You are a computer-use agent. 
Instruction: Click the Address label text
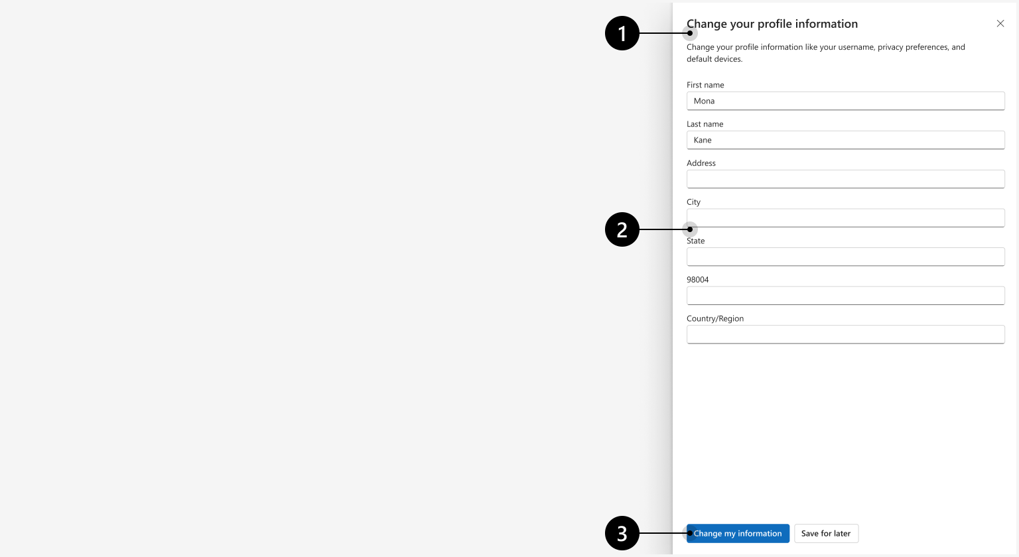[x=701, y=163]
